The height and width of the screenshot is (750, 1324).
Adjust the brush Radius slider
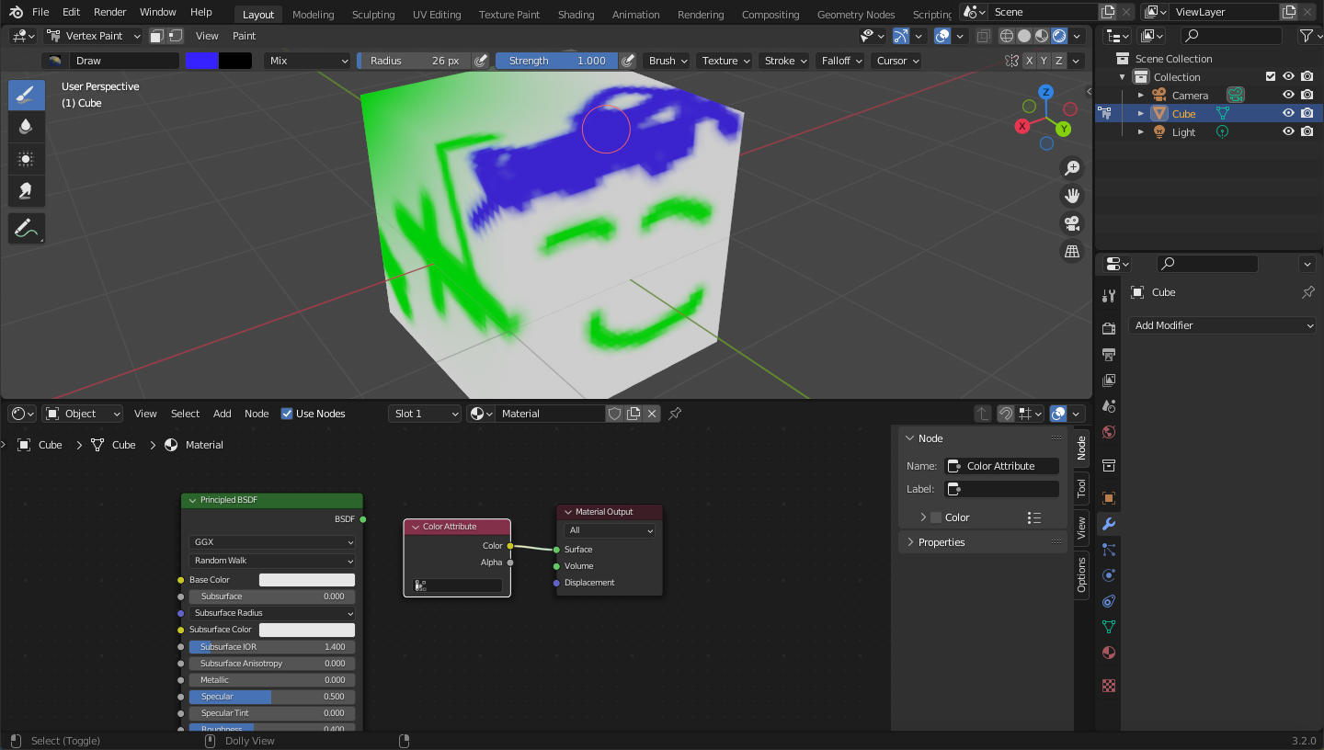(x=414, y=61)
